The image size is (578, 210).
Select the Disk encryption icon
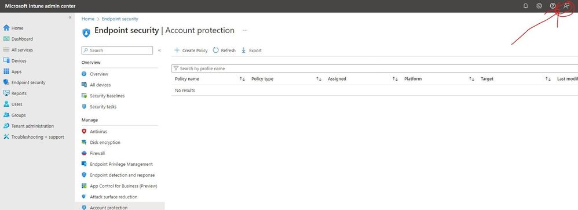click(83, 142)
